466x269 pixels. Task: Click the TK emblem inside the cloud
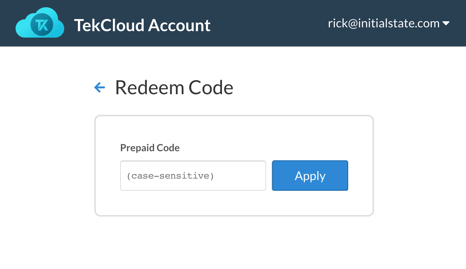[x=42, y=25]
